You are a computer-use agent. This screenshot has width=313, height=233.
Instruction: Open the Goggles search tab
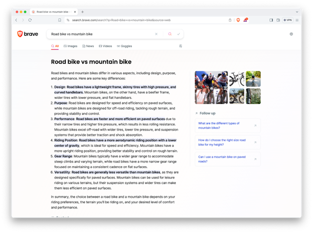click(124, 46)
